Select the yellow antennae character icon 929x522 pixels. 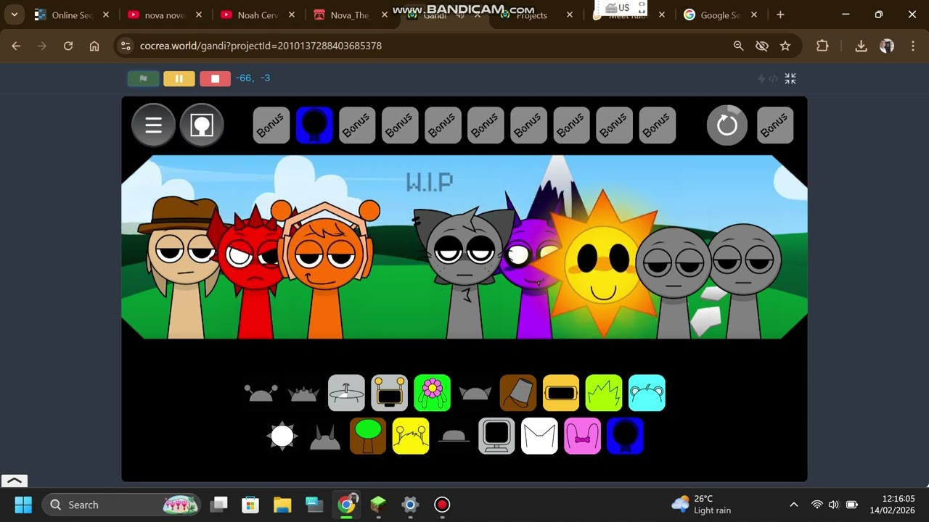tap(411, 436)
